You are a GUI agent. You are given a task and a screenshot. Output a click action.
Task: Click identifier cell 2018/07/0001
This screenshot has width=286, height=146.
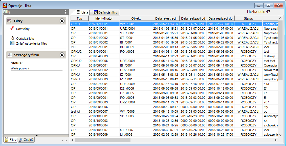(104, 84)
